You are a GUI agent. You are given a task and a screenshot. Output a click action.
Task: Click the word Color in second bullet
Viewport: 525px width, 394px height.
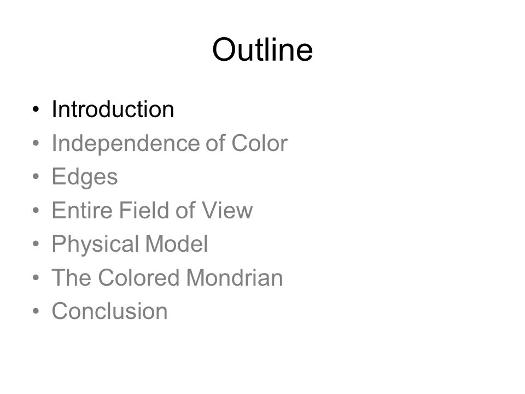tap(259, 143)
